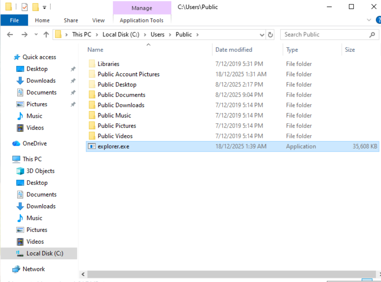
Task: Sort by the Date modified column
Action: [x=234, y=50]
